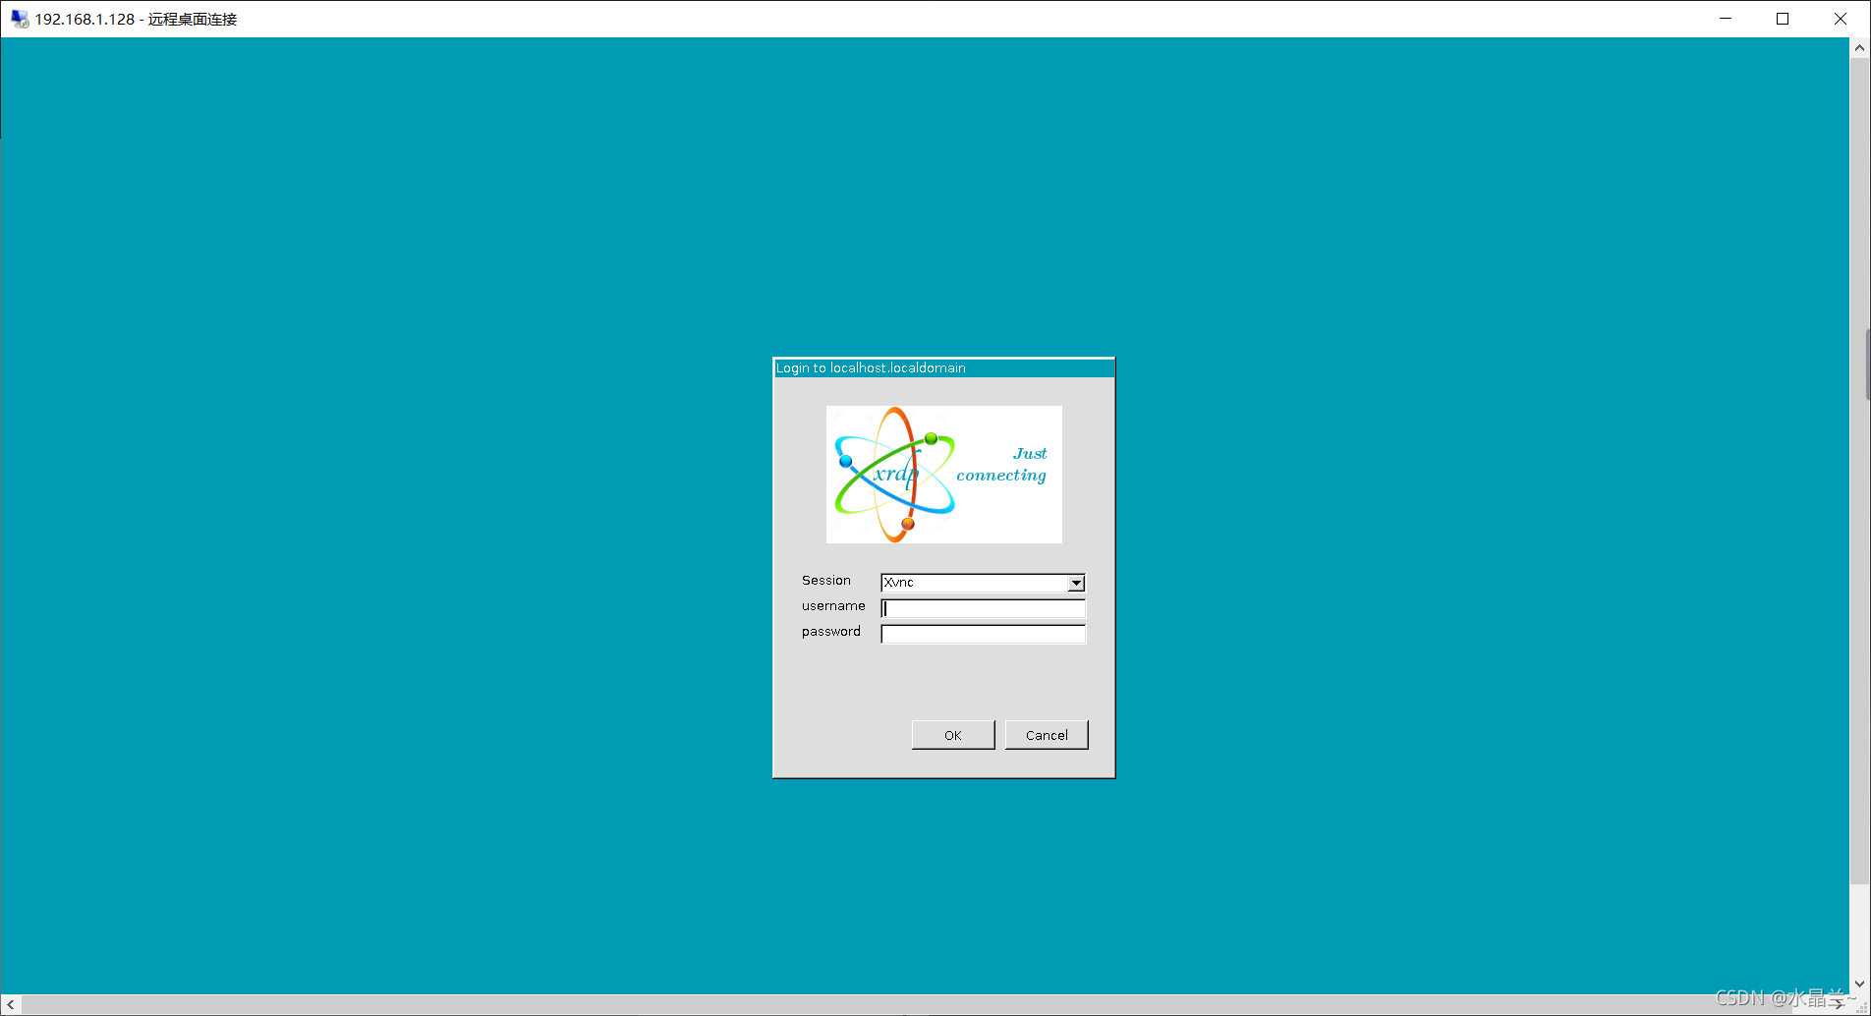Image resolution: width=1871 pixels, height=1016 pixels.
Task: Click the vertical scrollbar up arrow
Action: click(x=1860, y=47)
